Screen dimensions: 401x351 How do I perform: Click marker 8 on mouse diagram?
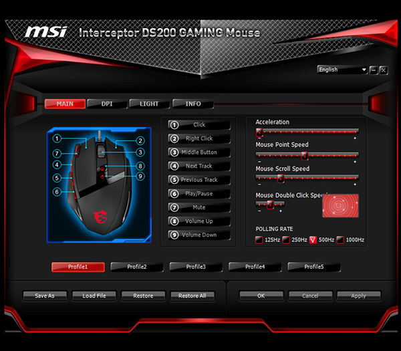coord(140,166)
